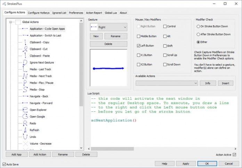This screenshot has width=242, height=168.
Task: Switch to the Action Report tab
Action: (94, 13)
